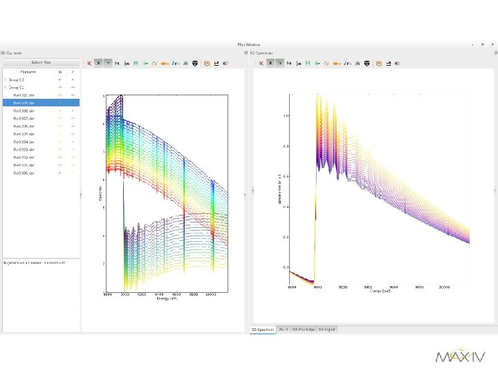Toggle Y axis button in 01-Currents toolbar
Image resolution: width=498 pixels, height=373 pixels.
pyautogui.click(x=108, y=64)
